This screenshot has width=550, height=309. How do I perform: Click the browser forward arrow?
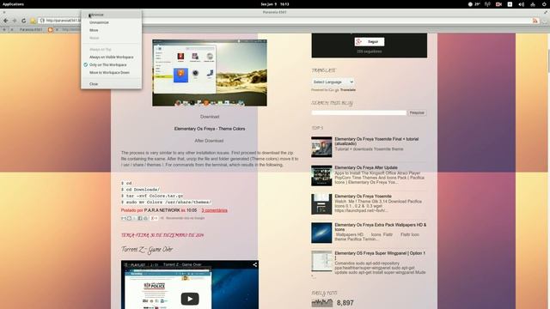click(x=15, y=21)
